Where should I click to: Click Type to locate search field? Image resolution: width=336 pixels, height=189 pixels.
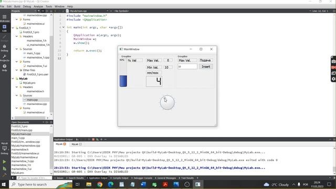34,178
